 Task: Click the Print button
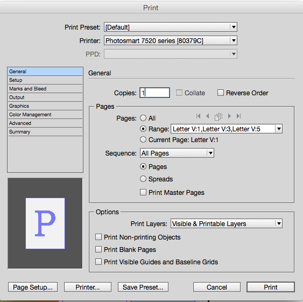pyautogui.click(x=271, y=287)
